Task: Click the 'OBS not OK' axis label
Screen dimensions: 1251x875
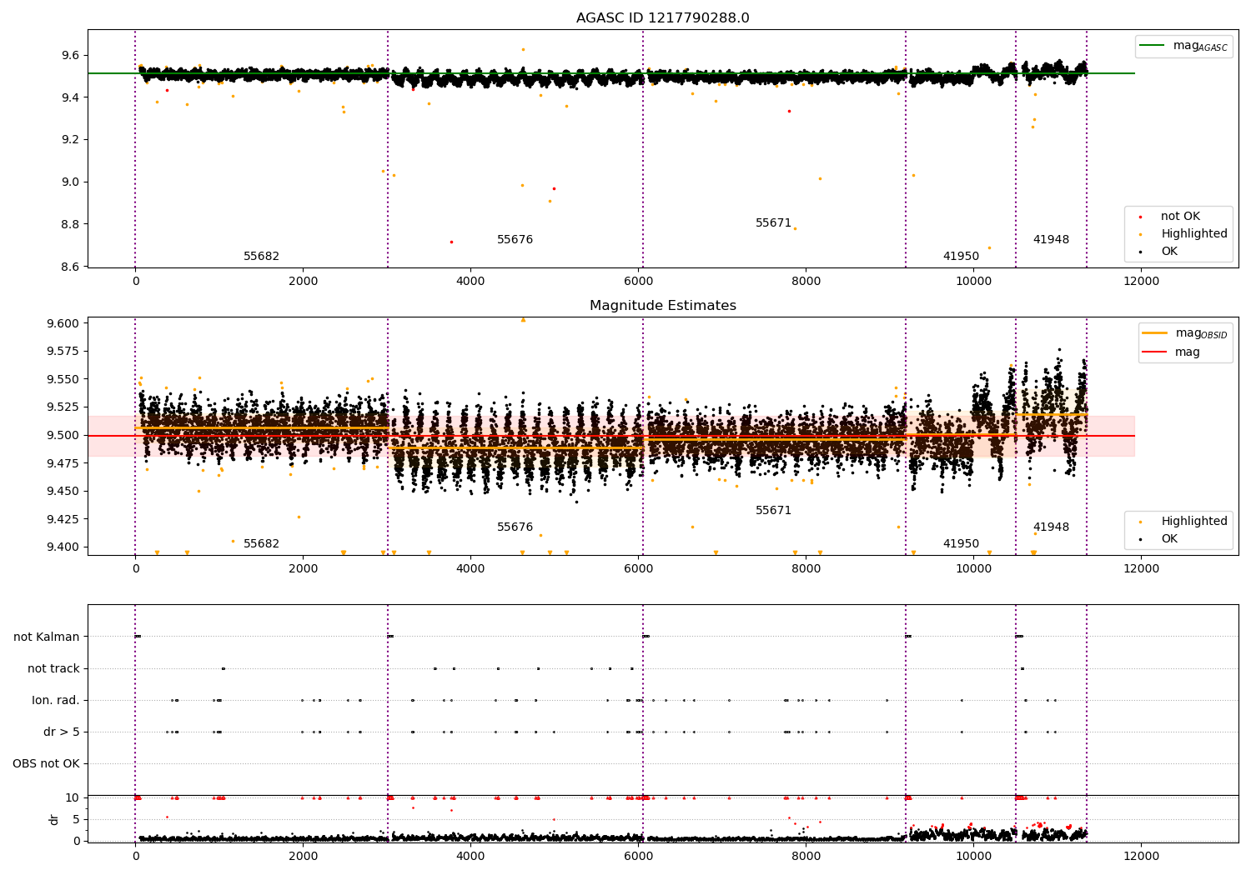Action: (x=46, y=764)
